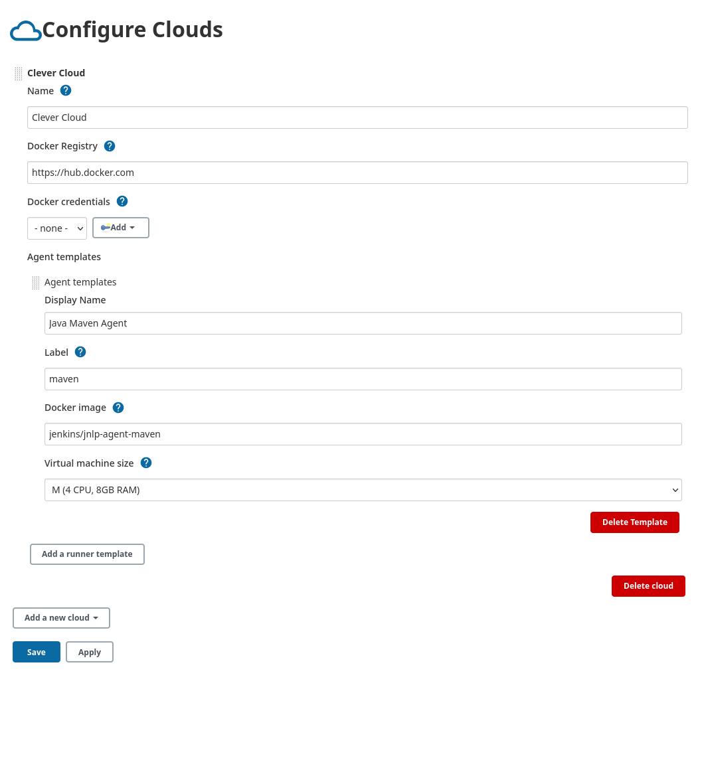Click the Docker image help icon
This screenshot has height=770, width=704.
point(118,407)
